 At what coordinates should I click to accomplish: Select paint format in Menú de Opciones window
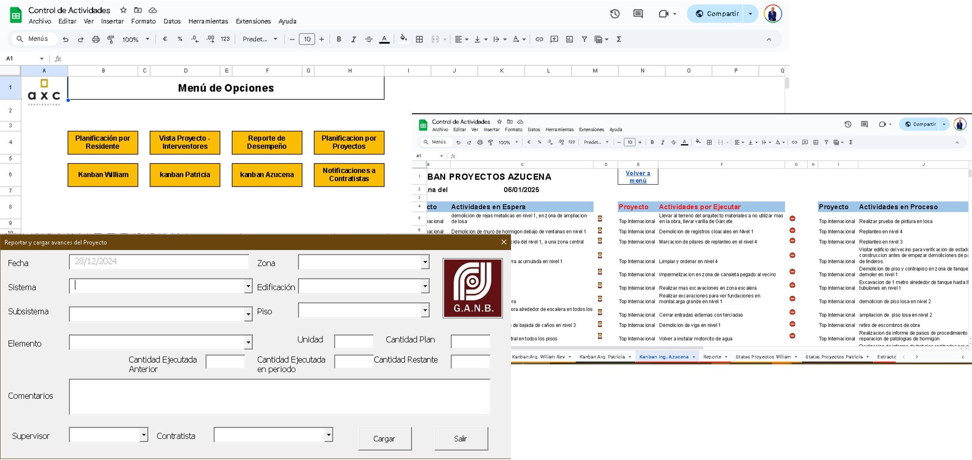(x=110, y=39)
